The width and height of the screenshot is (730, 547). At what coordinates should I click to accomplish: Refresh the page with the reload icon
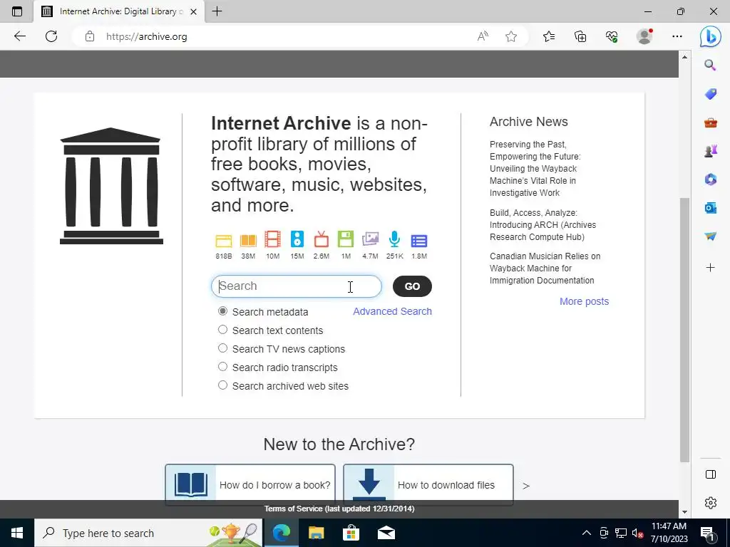click(51, 36)
